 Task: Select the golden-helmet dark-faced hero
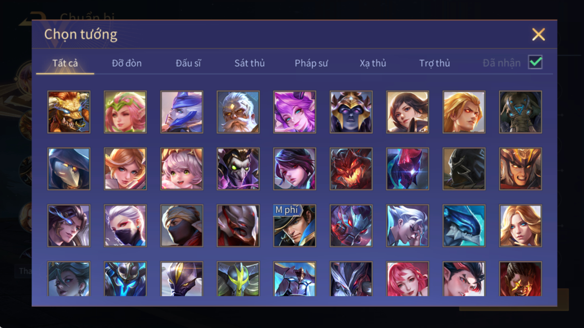pos(351,112)
